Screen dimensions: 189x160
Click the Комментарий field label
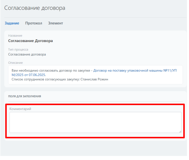point(20,109)
